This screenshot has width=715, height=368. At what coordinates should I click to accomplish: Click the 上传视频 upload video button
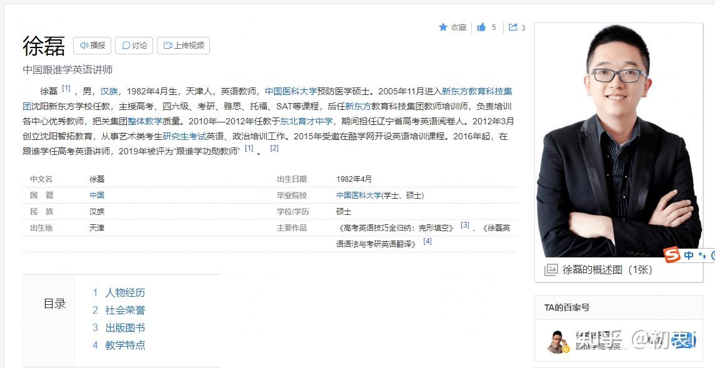(x=183, y=46)
